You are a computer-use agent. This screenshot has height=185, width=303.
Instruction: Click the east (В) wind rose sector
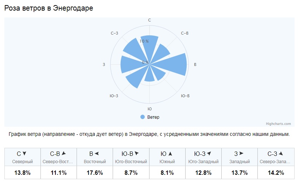coord(174,64)
